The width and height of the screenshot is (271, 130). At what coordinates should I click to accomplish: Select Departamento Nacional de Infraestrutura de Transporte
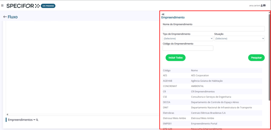221,107
